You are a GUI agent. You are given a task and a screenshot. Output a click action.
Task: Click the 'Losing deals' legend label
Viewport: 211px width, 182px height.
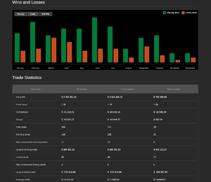coord(191,13)
